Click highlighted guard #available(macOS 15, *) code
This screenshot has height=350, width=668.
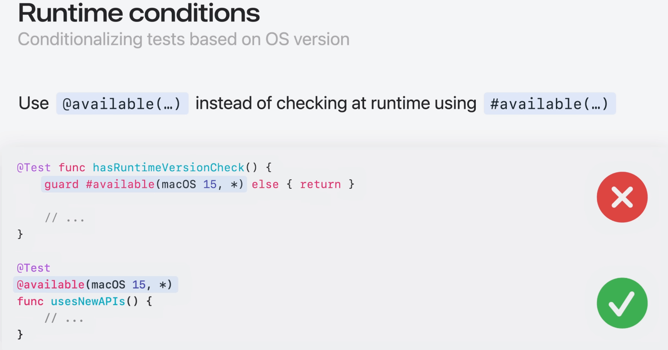click(x=144, y=185)
